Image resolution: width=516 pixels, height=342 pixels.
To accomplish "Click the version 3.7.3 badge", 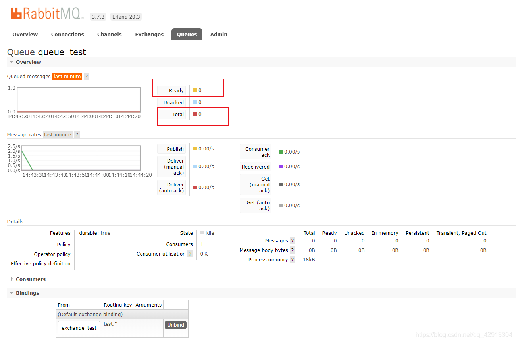I will pos(98,17).
